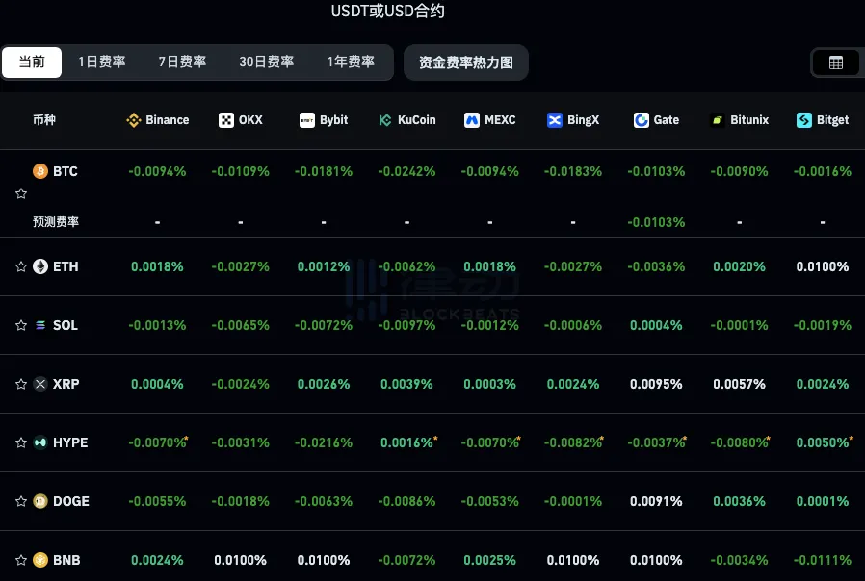Click DOGE Bitunix rate 0.0036%
Screen dimensions: 865x581
(739, 502)
